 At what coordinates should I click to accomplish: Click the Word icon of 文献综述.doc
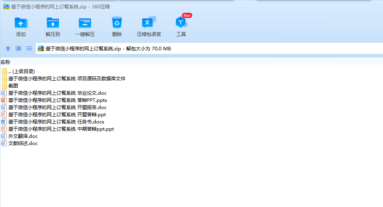click(x=4, y=143)
